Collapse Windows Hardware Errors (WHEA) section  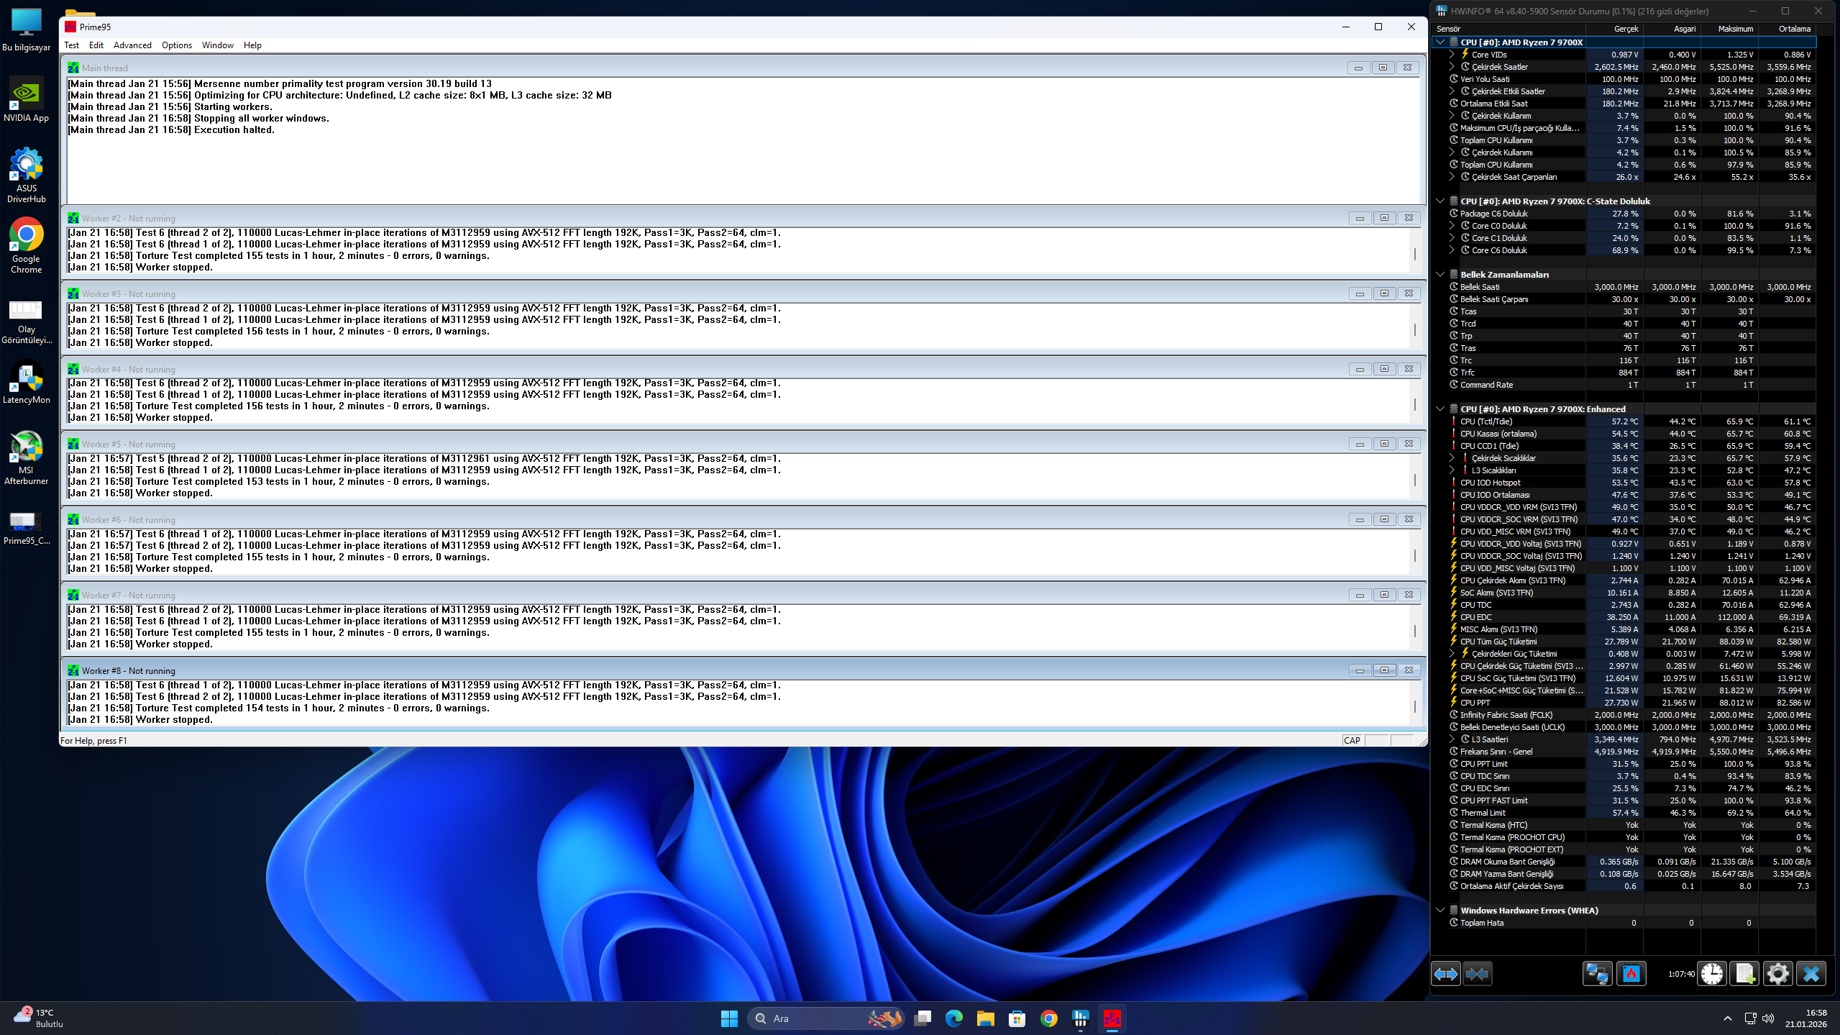[x=1440, y=911]
